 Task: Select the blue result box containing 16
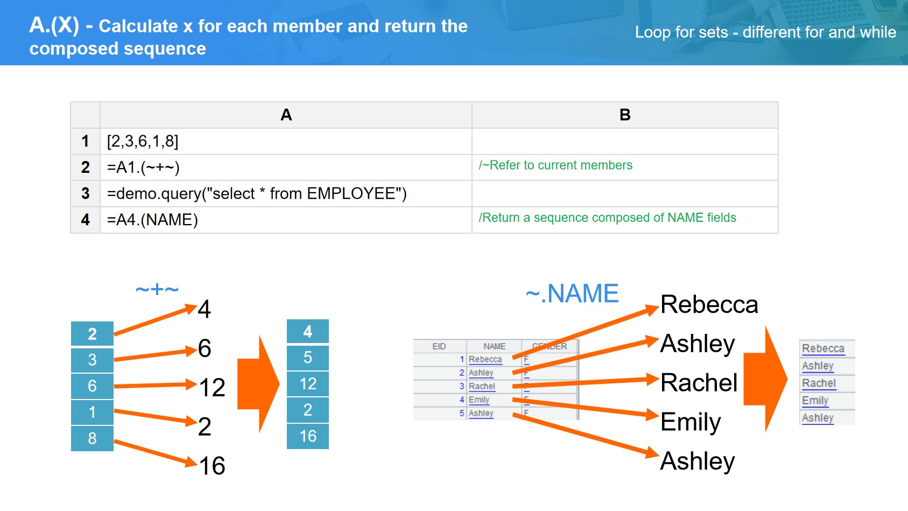tap(307, 436)
